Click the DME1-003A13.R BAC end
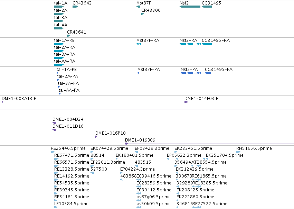Viewport: 294px width, 209px height. (x=3, y=102)
